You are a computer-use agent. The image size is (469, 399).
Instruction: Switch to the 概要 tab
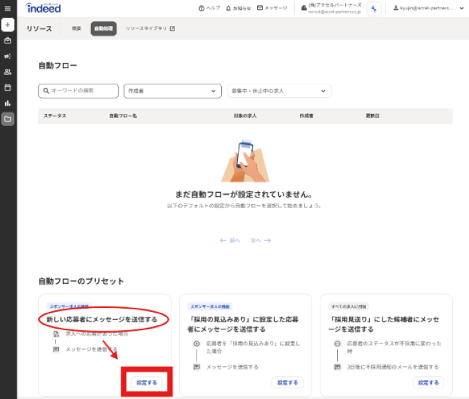click(76, 29)
